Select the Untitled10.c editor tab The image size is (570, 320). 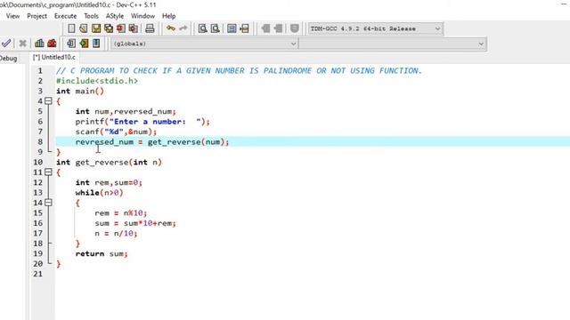[54, 57]
